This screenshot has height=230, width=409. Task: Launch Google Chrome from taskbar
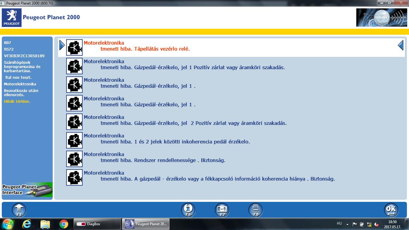tap(64, 224)
